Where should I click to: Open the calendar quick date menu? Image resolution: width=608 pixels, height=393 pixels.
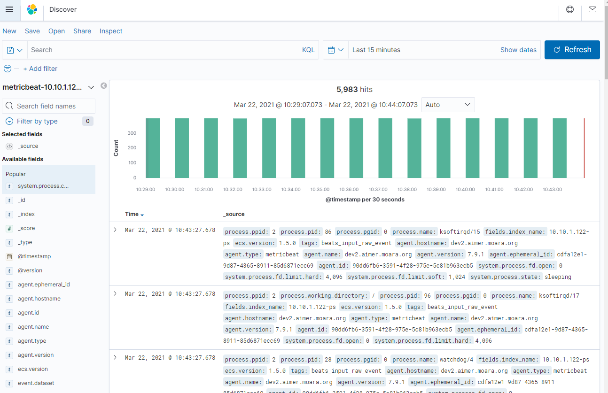click(335, 50)
